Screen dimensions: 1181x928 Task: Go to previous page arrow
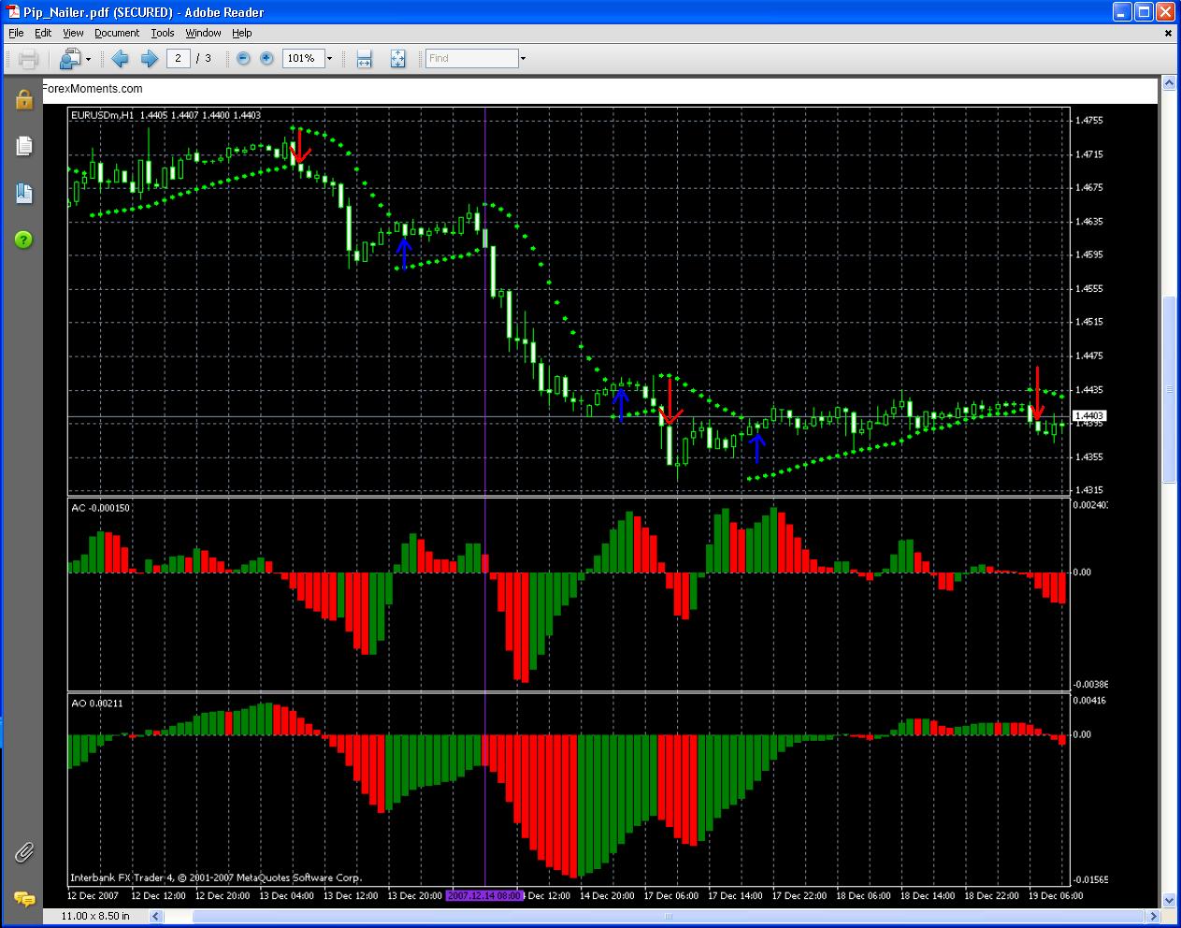[x=120, y=59]
